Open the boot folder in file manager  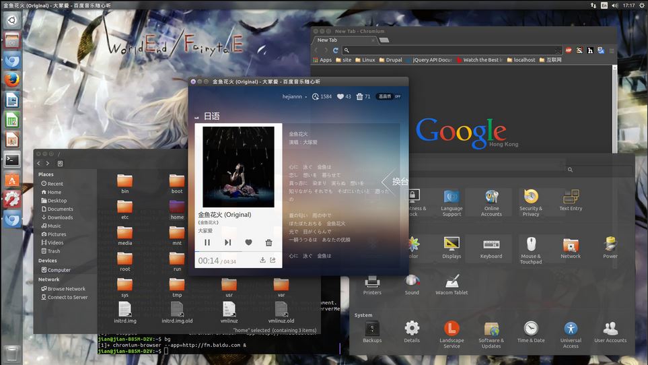177,184
